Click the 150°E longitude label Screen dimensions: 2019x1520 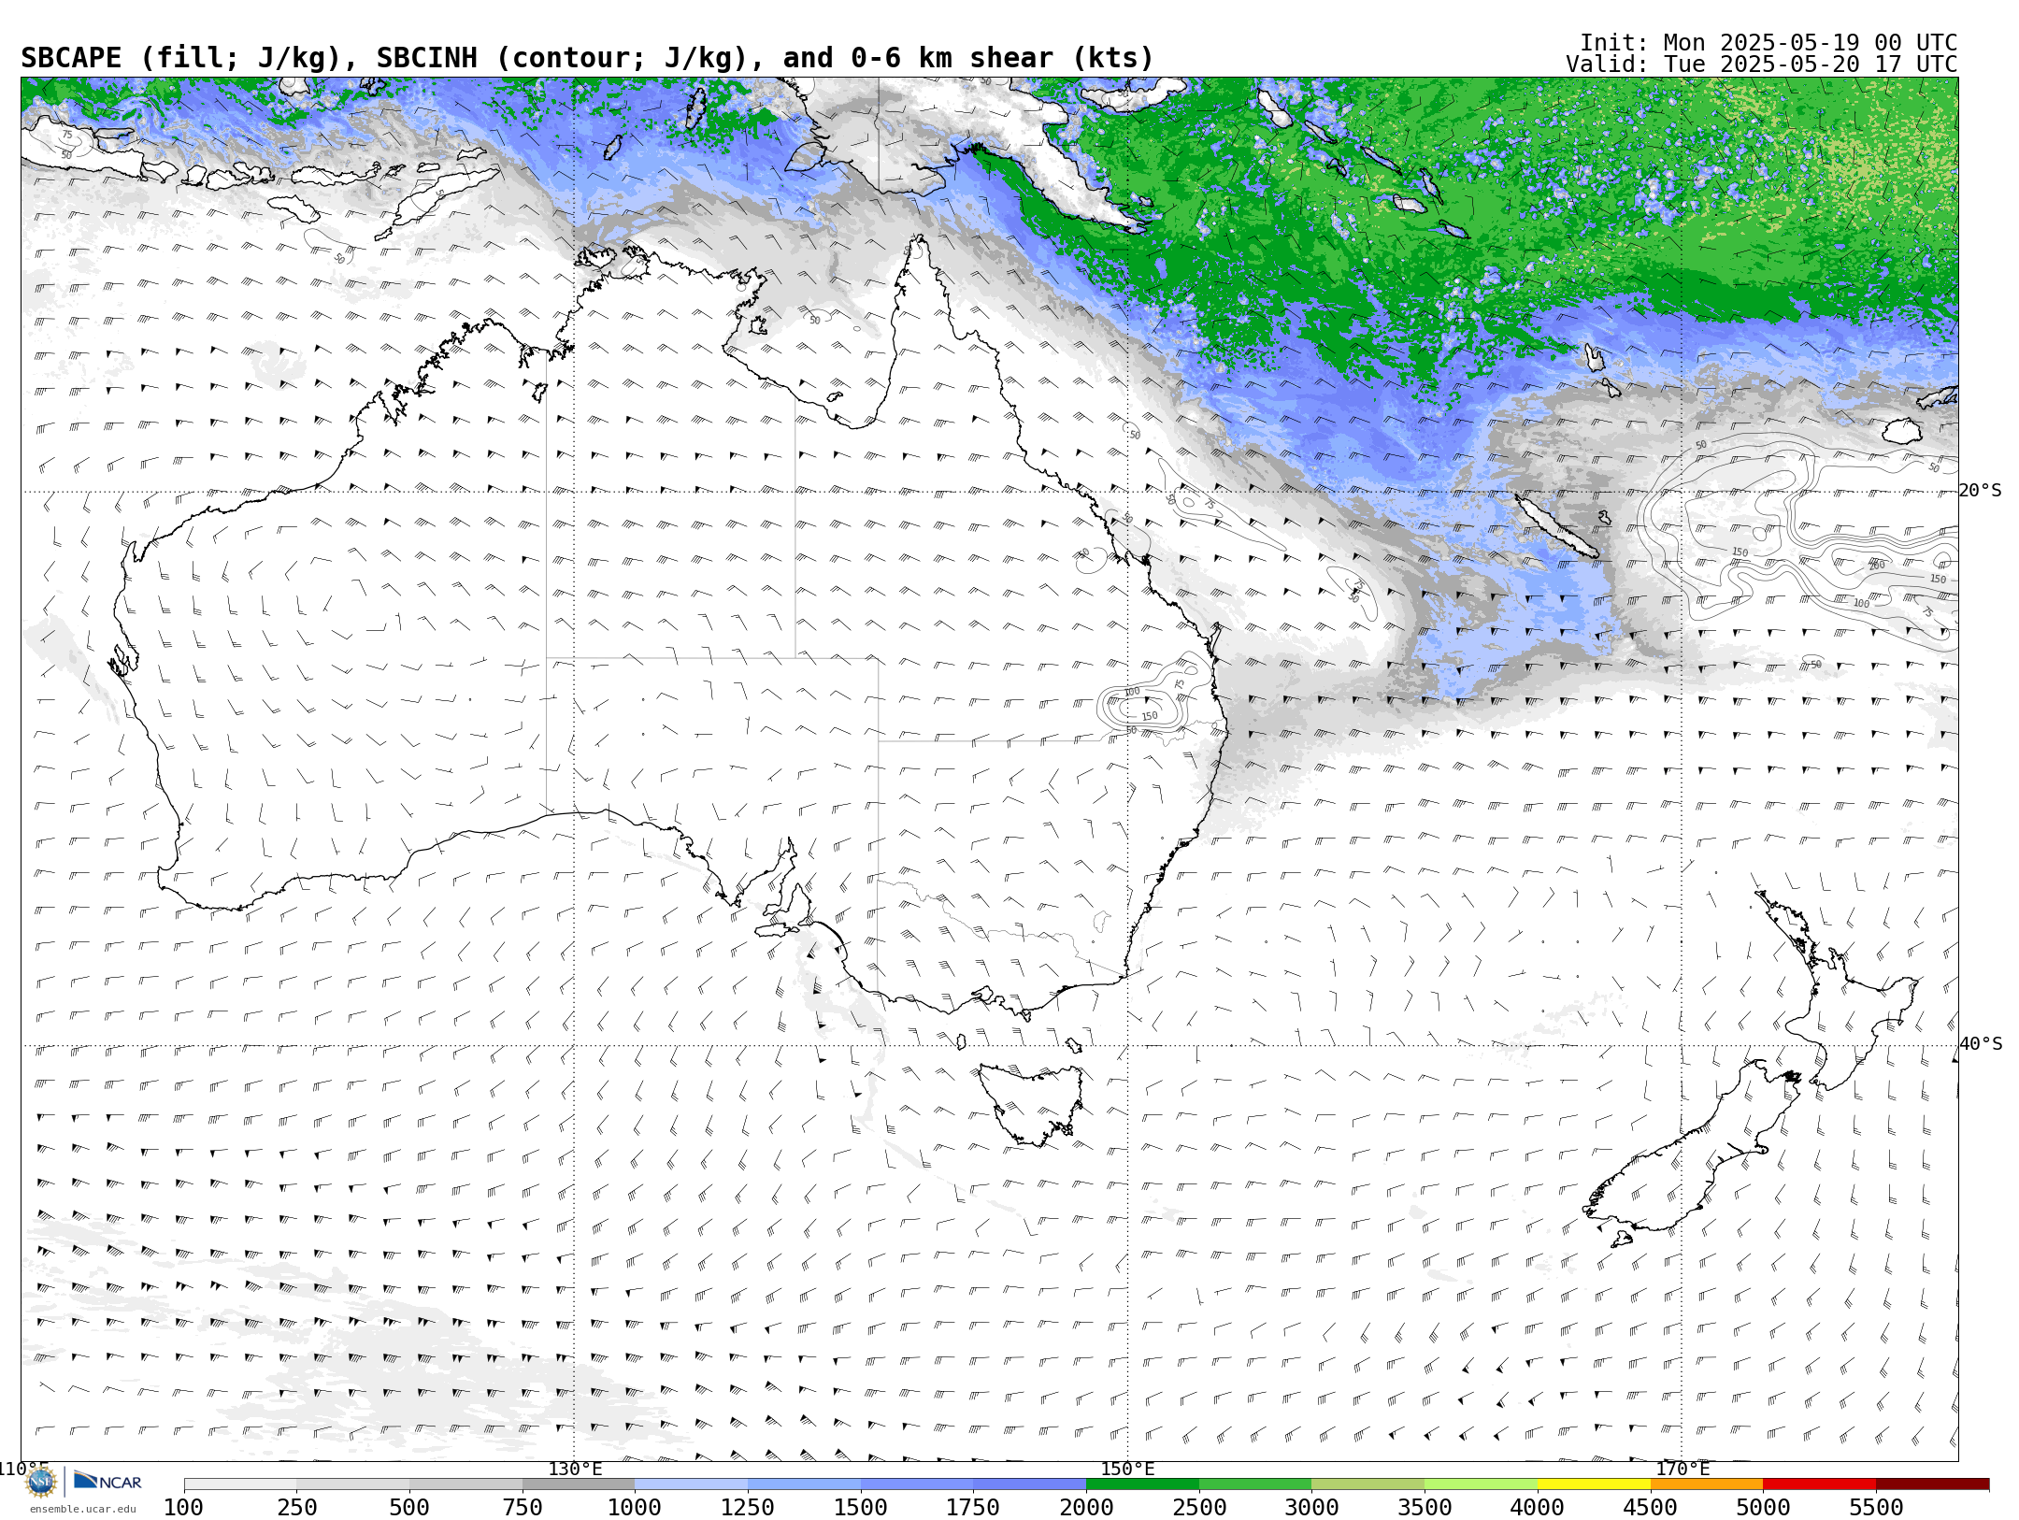click(1128, 1469)
